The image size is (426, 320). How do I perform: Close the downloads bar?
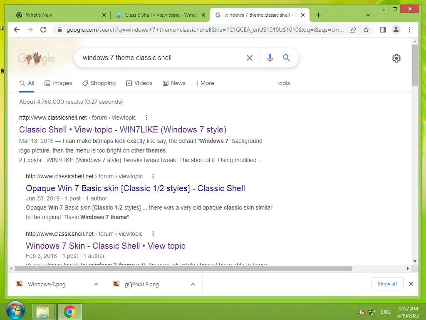[x=411, y=284]
